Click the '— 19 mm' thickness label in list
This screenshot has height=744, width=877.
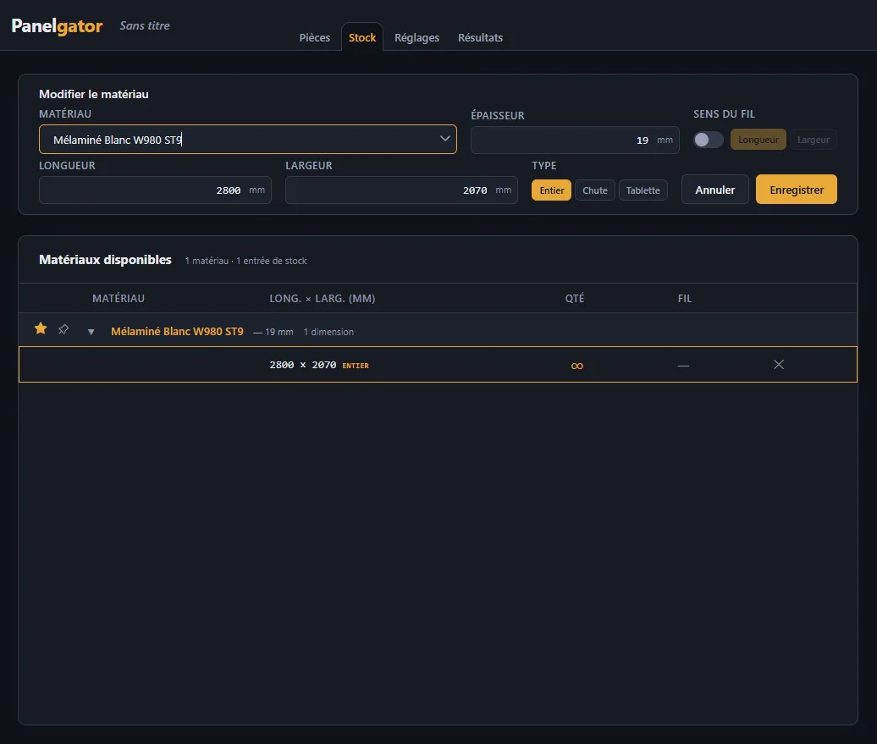point(273,332)
